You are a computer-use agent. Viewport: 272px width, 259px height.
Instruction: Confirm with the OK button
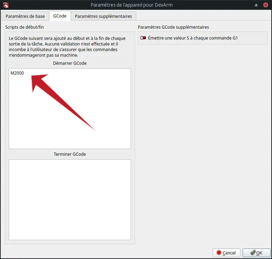pyautogui.click(x=256, y=253)
